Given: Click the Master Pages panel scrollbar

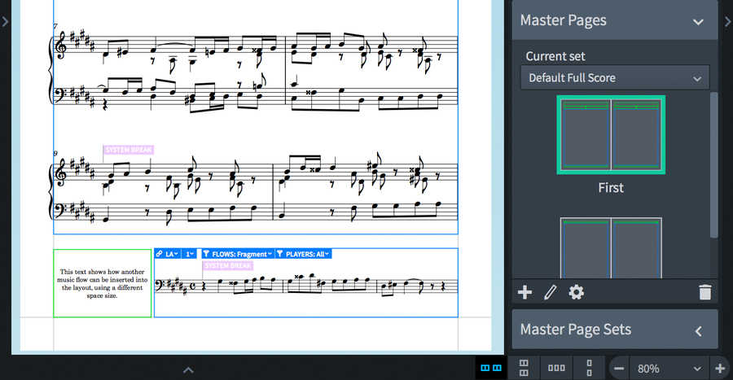Looking at the screenshot, I should coord(713,165).
